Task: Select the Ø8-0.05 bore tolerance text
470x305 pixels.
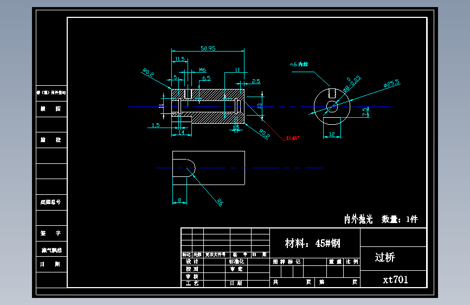Action: 352,84
